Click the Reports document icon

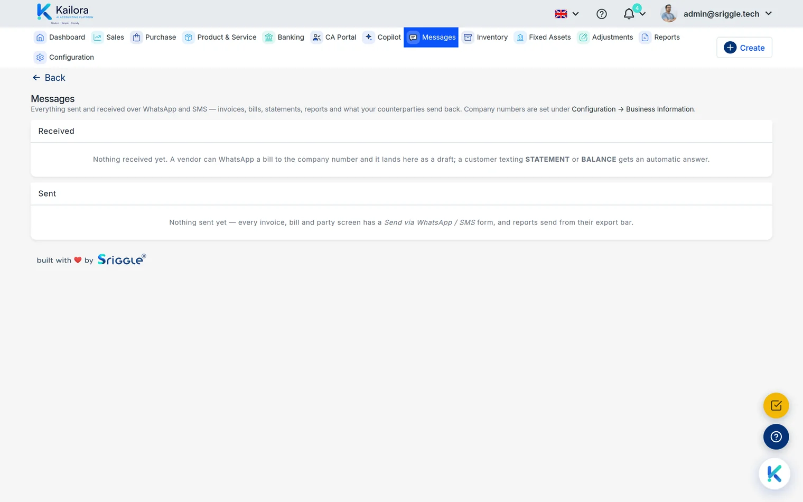pyautogui.click(x=645, y=38)
